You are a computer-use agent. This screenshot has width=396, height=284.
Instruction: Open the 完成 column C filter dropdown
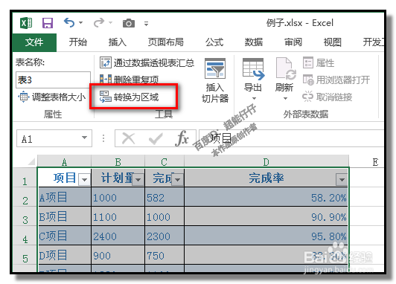point(178,180)
